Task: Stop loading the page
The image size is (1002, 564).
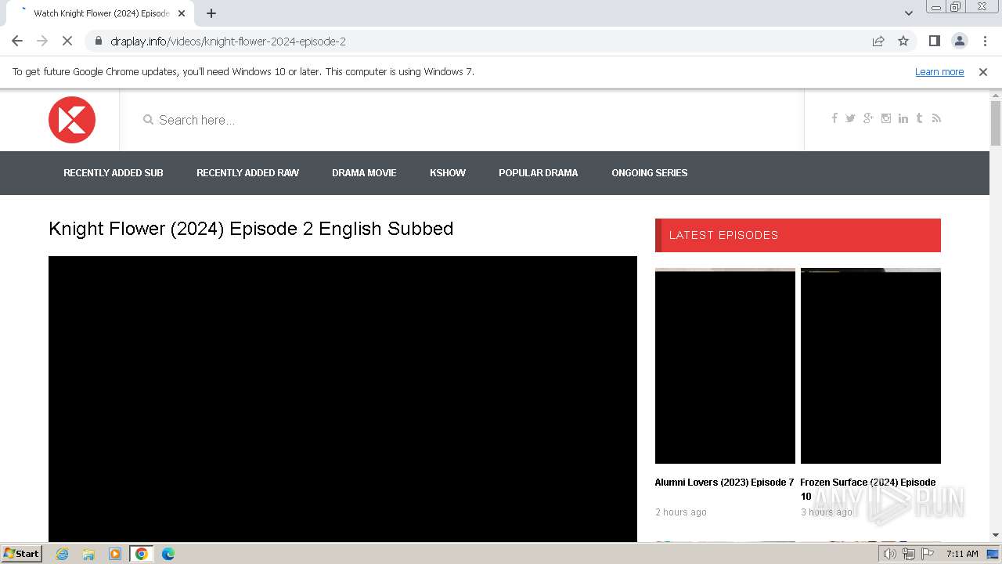Action: [67, 41]
